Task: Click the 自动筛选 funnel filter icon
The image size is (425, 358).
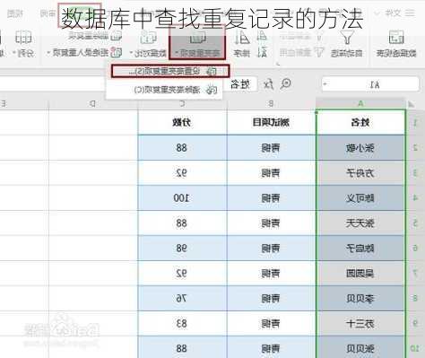Action: point(347,38)
